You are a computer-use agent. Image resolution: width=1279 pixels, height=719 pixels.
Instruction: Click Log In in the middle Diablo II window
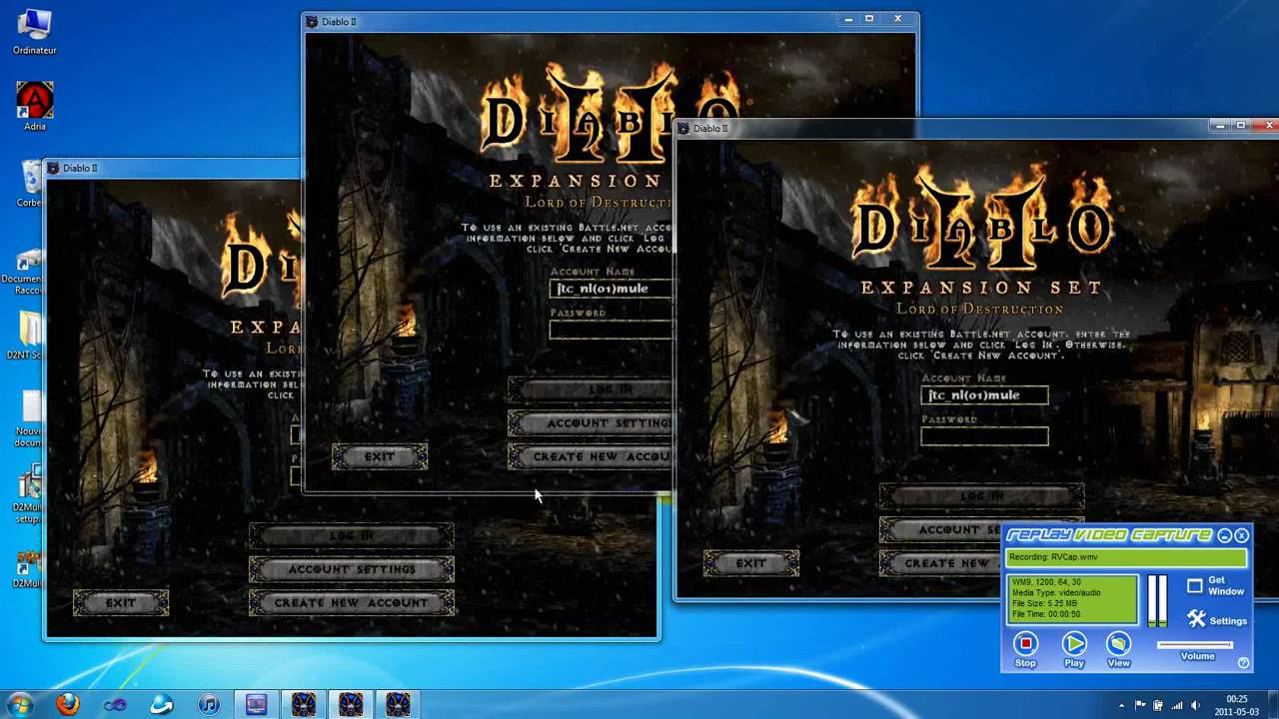point(591,389)
